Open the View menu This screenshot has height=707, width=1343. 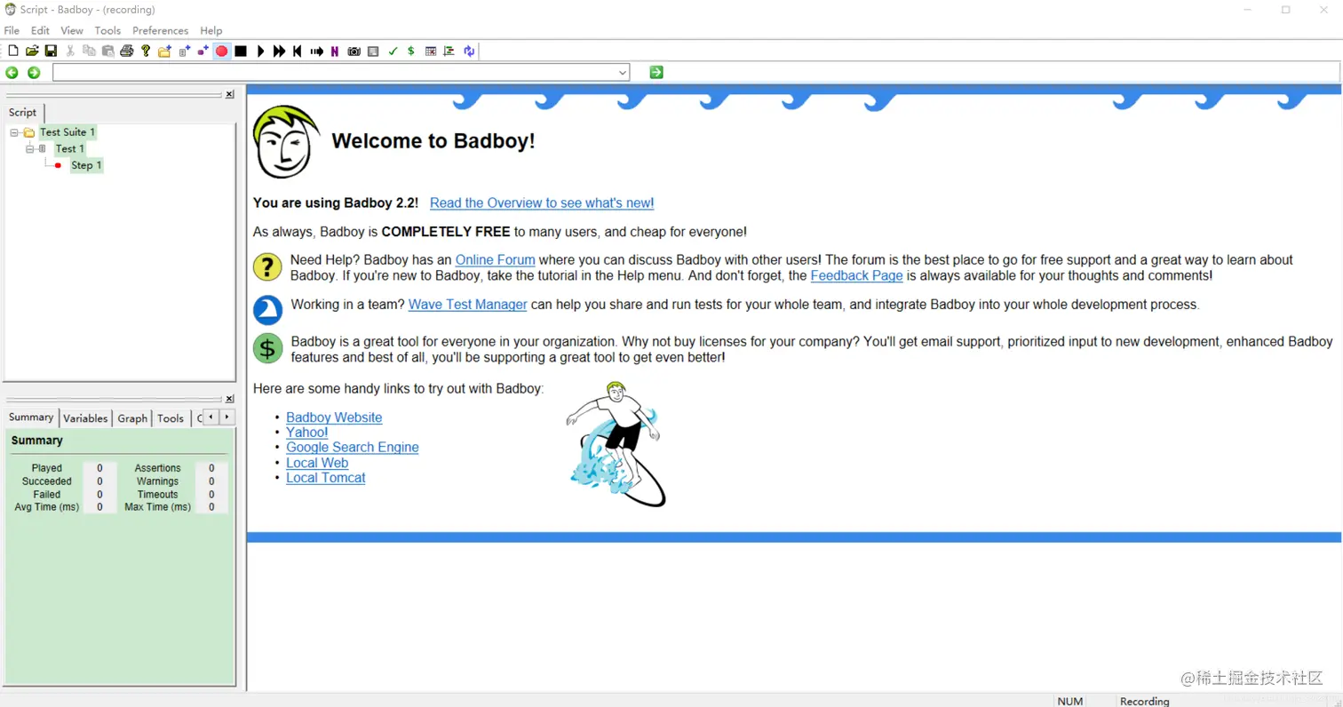[72, 30]
